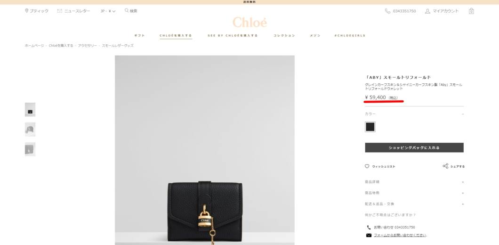
Task: Click the newsletter envelope icon
Action: click(59, 11)
